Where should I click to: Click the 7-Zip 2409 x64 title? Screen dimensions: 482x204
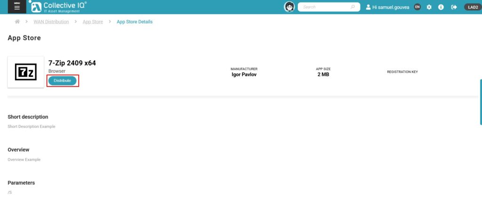pos(72,63)
